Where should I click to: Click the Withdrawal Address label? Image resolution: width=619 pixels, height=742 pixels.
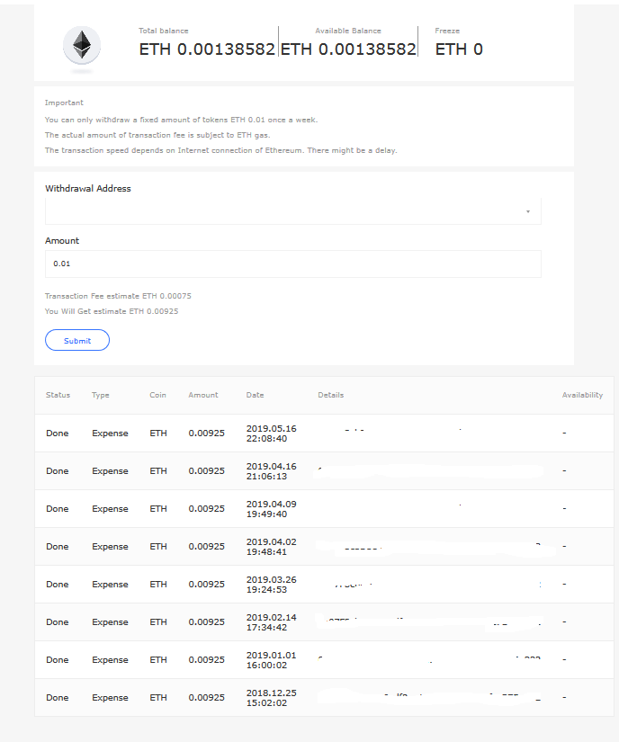(88, 188)
